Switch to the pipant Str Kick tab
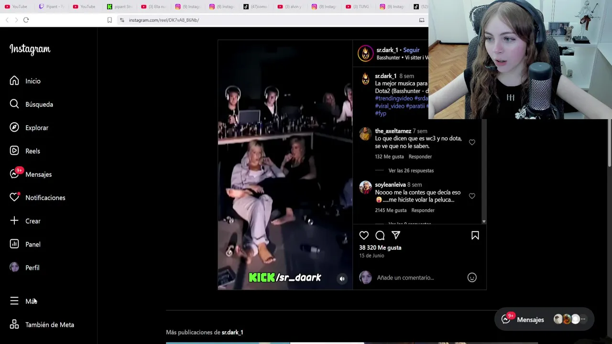Viewport: 612px width, 344px height. (x=120, y=6)
